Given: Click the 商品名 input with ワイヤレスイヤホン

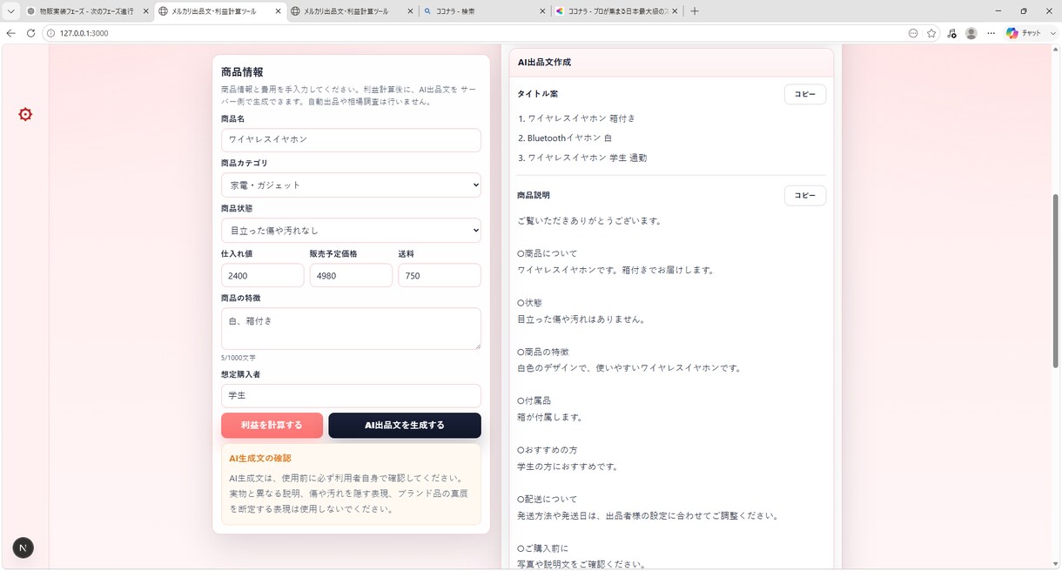Looking at the screenshot, I should 351,139.
